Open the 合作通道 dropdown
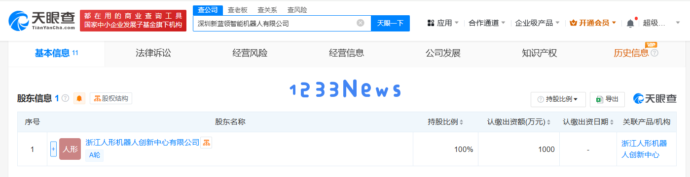690x177 pixels. [x=487, y=23]
